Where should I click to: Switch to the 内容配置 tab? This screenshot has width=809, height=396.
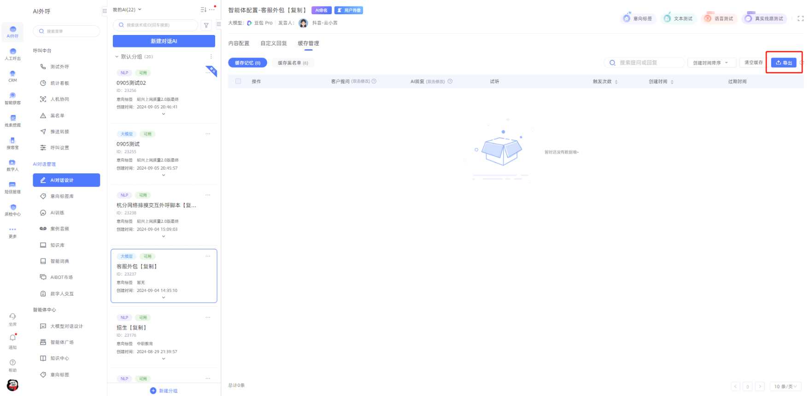coord(239,43)
